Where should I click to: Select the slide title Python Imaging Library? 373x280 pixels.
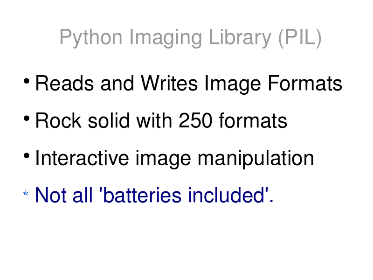(190, 38)
